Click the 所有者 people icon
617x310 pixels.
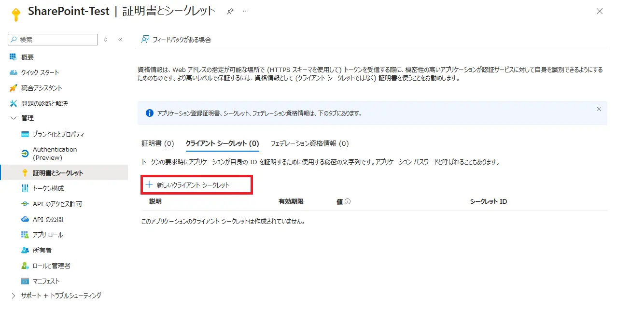25,250
